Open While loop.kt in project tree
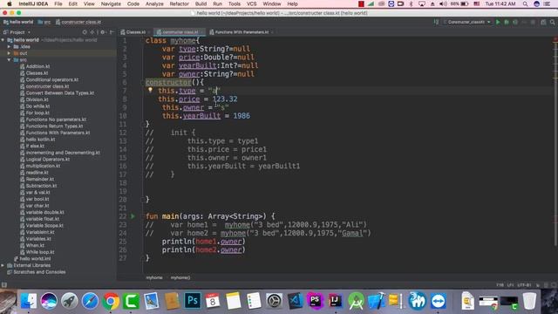558x314 pixels. (40, 252)
